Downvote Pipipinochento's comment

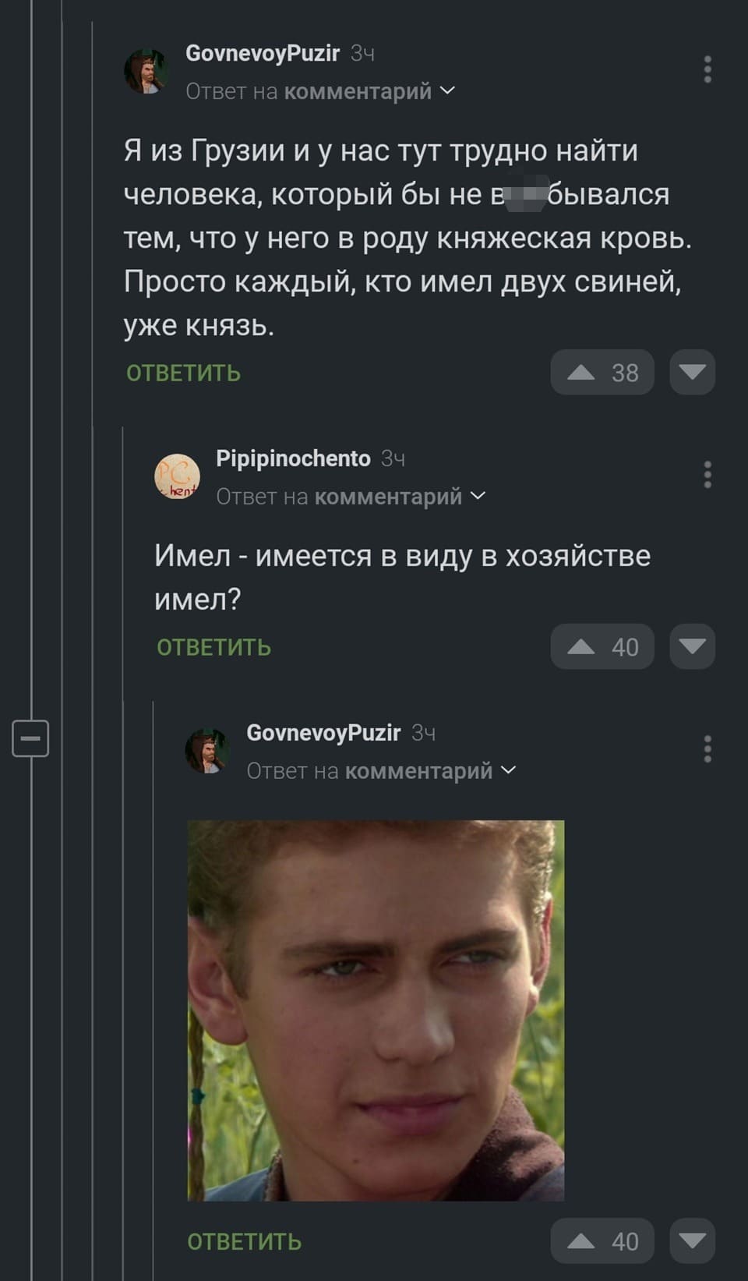pos(693,647)
